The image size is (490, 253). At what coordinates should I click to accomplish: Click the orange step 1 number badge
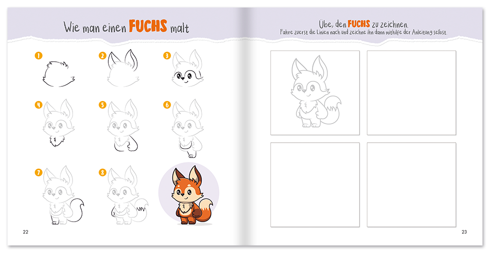click(x=38, y=56)
